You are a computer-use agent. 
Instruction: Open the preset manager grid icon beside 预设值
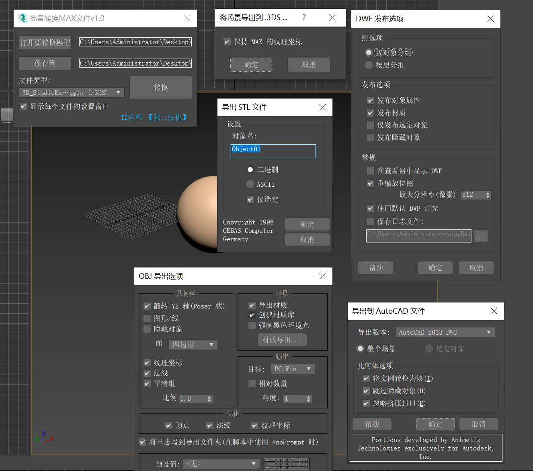pos(286,463)
